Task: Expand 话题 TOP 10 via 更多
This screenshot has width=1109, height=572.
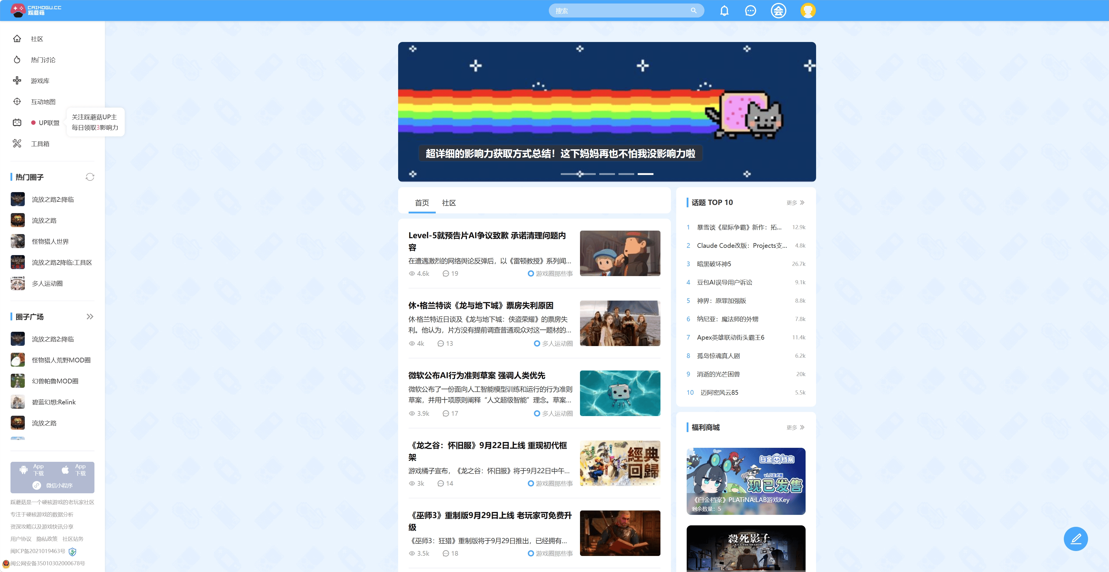Action: tap(796, 202)
